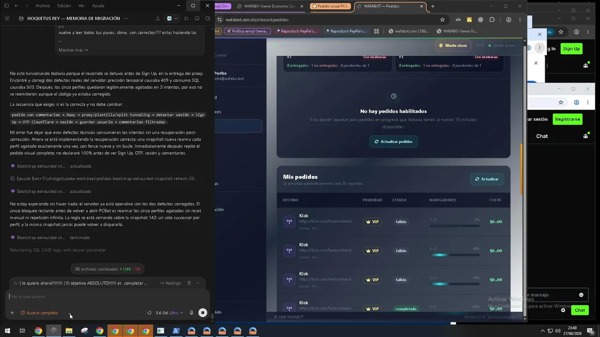Image resolution: width=600 pixels, height=337 pixels.
Task: Click the Refactoring SQL CASE logic status text
Action: 58,250
